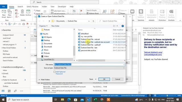Select 'Outlook Data File - test' file

tap(89, 48)
